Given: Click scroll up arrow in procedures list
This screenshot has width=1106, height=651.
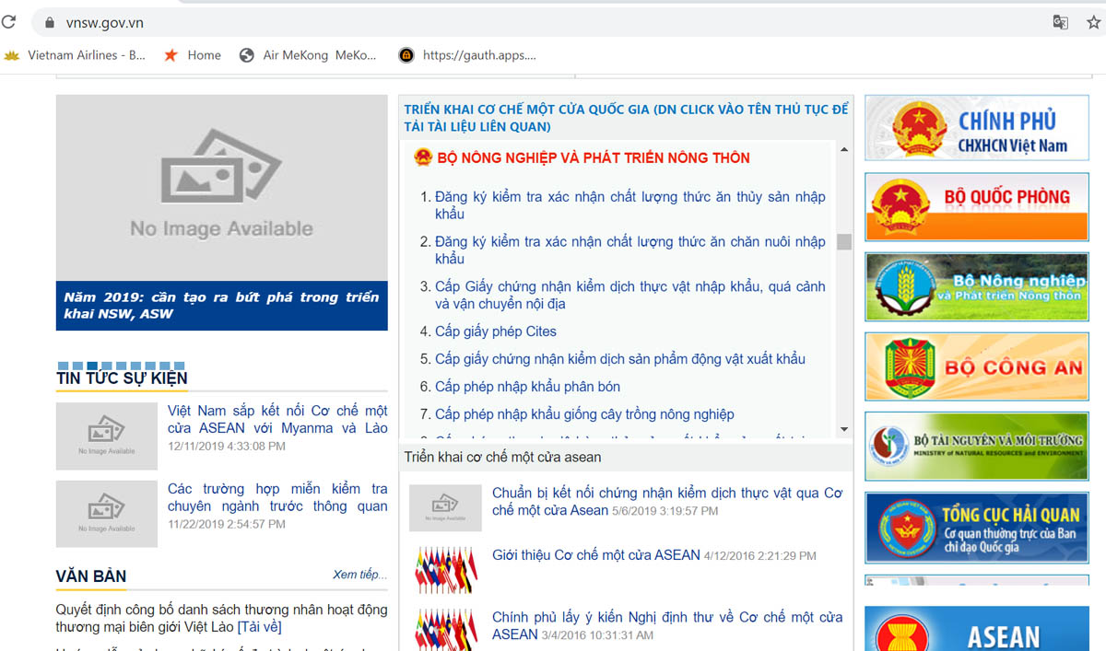Looking at the screenshot, I should coord(843,149).
